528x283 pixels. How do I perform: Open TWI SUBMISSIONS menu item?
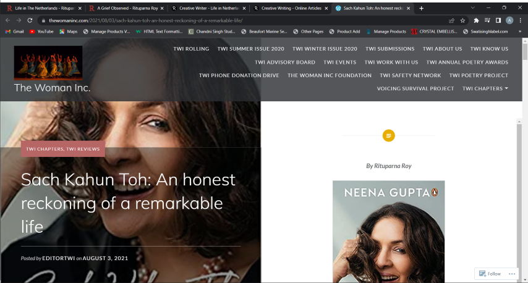pos(390,49)
